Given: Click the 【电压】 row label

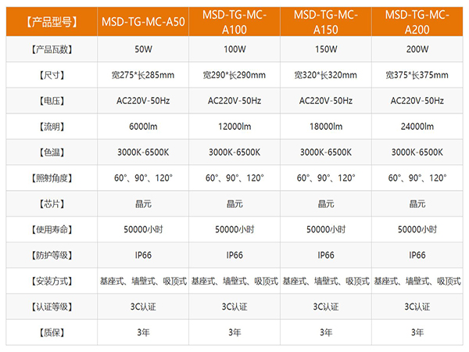Looking at the screenshot, I should 52,101.
